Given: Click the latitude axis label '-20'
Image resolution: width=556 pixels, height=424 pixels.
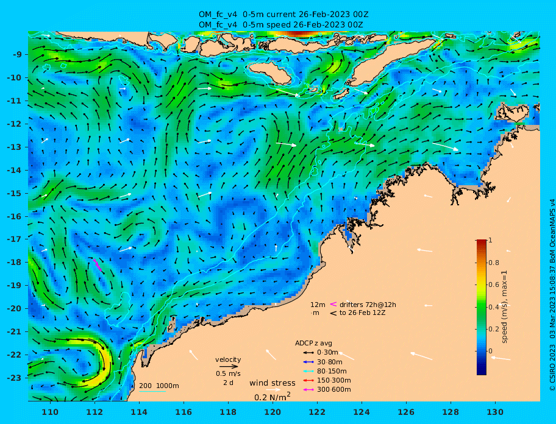Looking at the screenshot, I should tap(14, 308).
